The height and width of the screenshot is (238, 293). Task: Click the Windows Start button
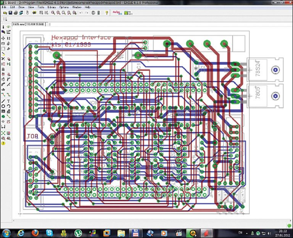(x=7, y=233)
